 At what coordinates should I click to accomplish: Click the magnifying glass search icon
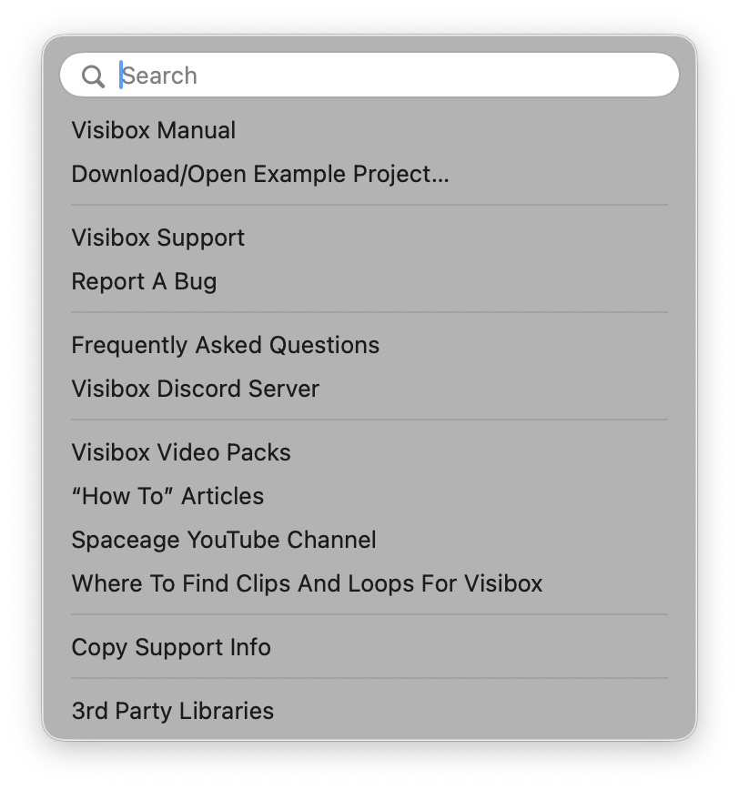click(92, 75)
